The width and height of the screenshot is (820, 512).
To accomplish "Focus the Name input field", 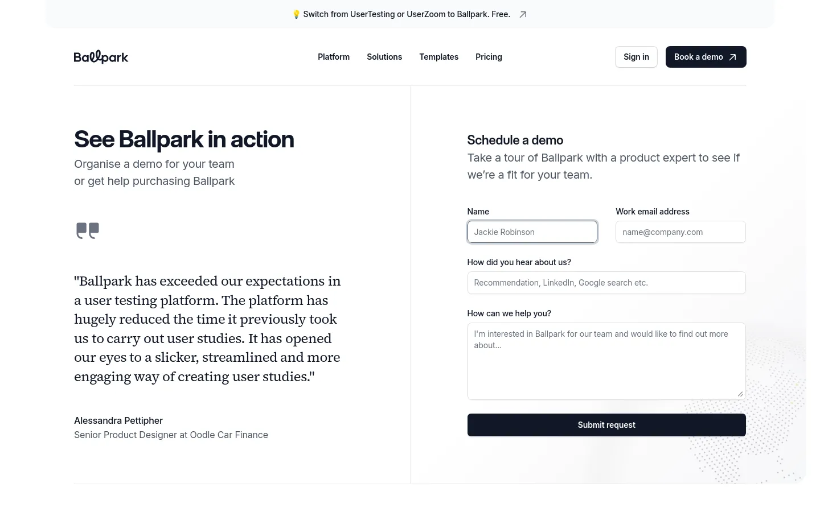I will (532, 232).
